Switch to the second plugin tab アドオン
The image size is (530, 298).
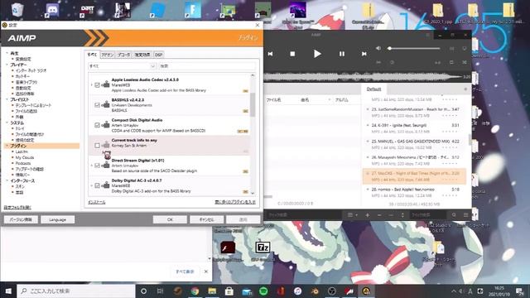click(x=108, y=55)
